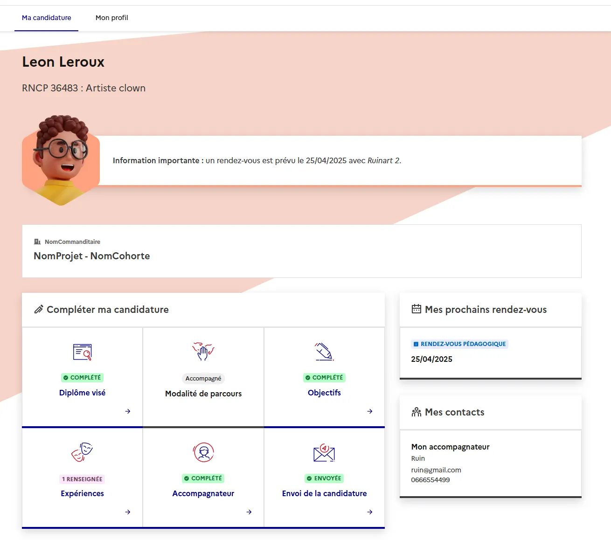This screenshot has width=611, height=540.
Task: Select the Ma candidature tab
Action: point(46,18)
